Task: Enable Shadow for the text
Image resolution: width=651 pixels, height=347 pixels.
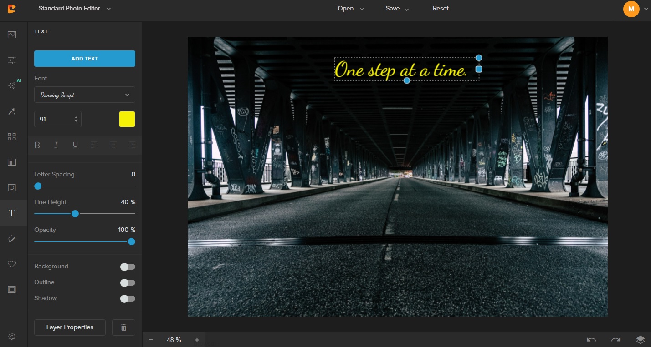Action: 128,299
